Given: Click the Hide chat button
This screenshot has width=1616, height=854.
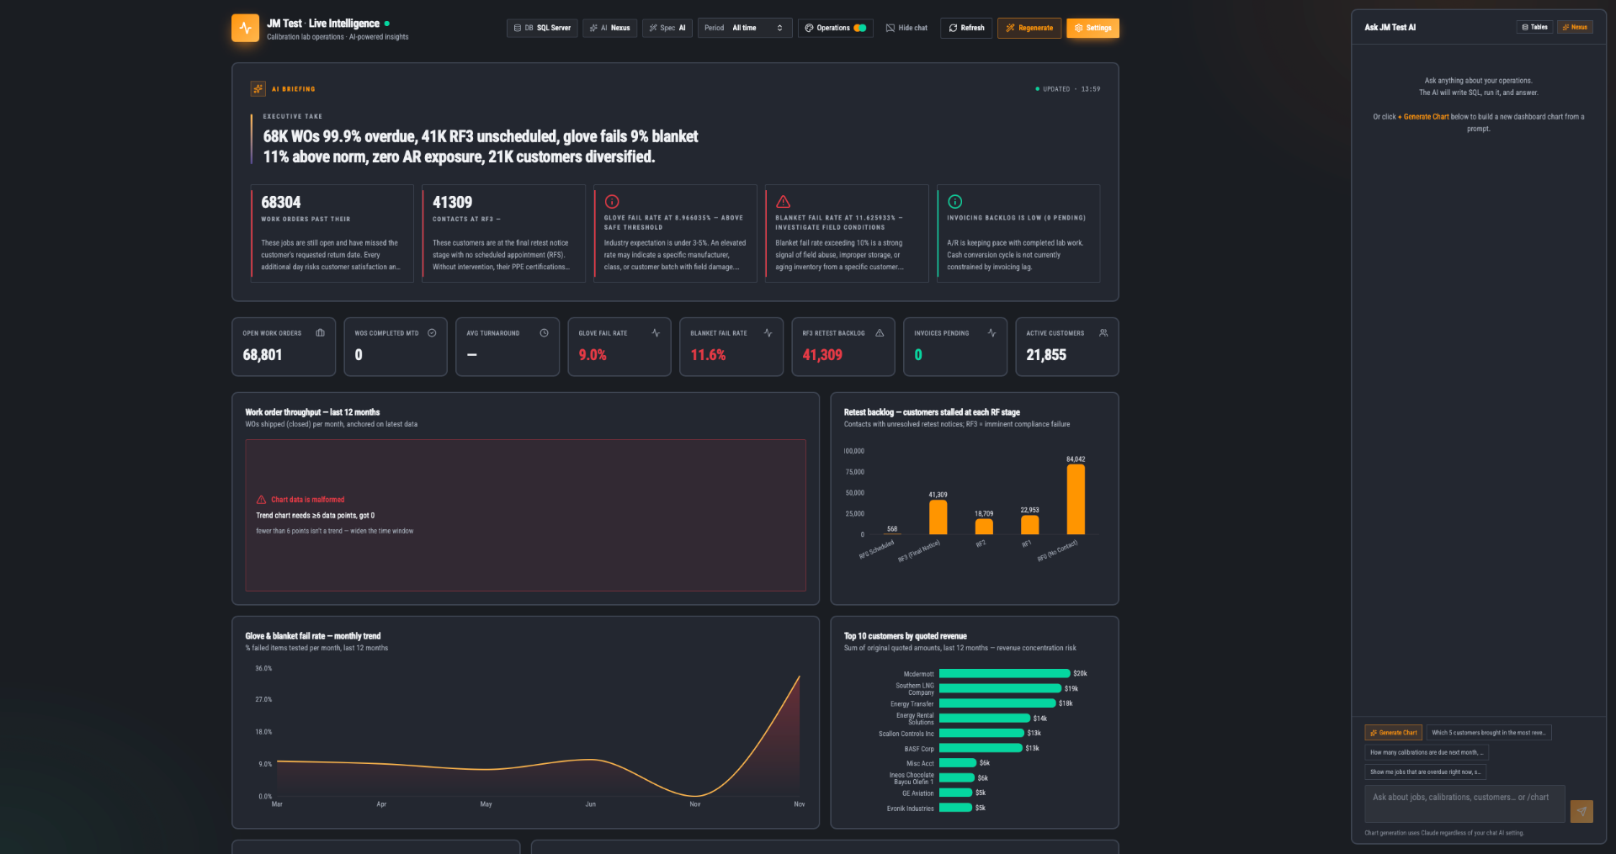Looking at the screenshot, I should tap(906, 28).
